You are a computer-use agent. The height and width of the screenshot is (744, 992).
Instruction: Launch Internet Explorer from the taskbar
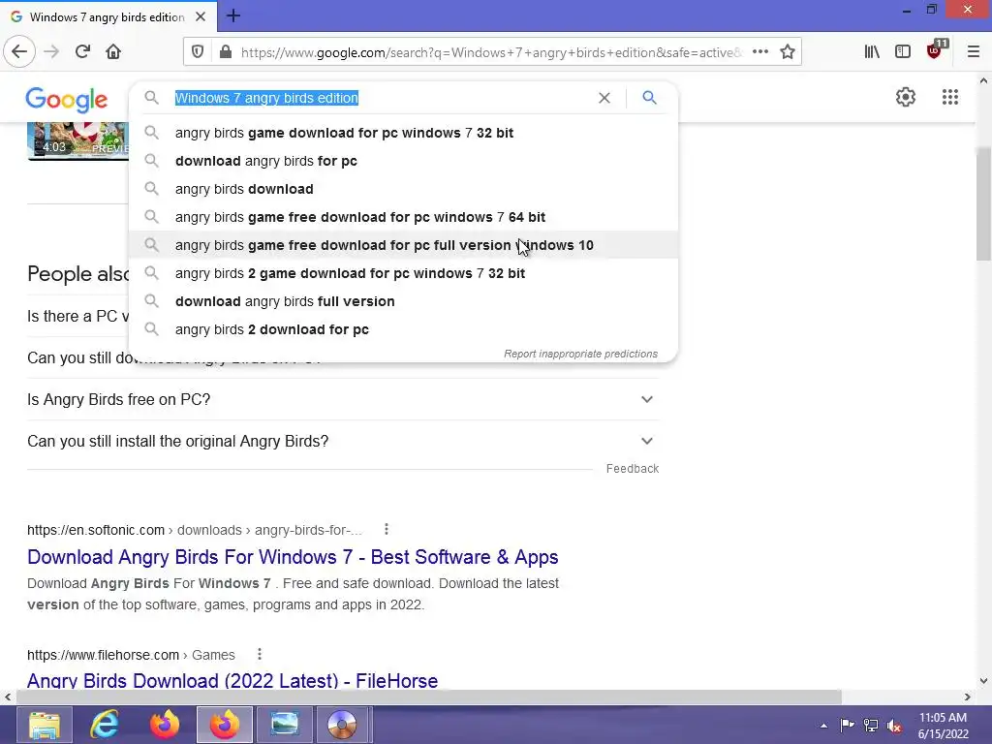pyautogui.click(x=105, y=725)
